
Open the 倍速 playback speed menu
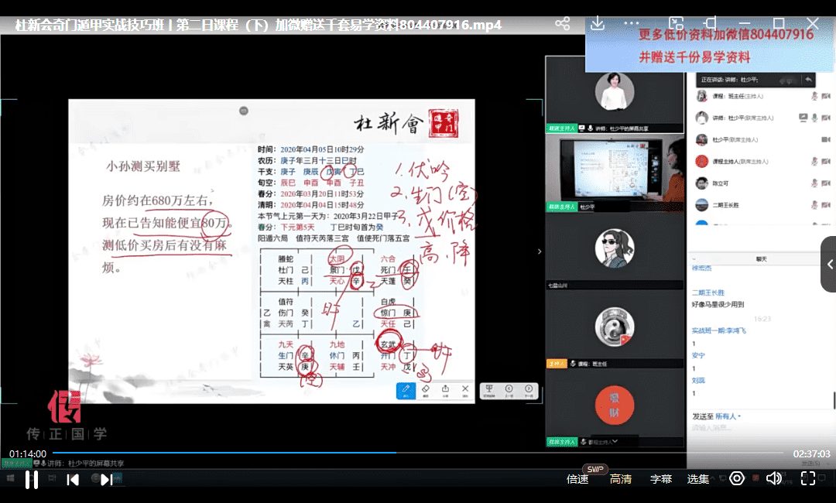(x=577, y=479)
